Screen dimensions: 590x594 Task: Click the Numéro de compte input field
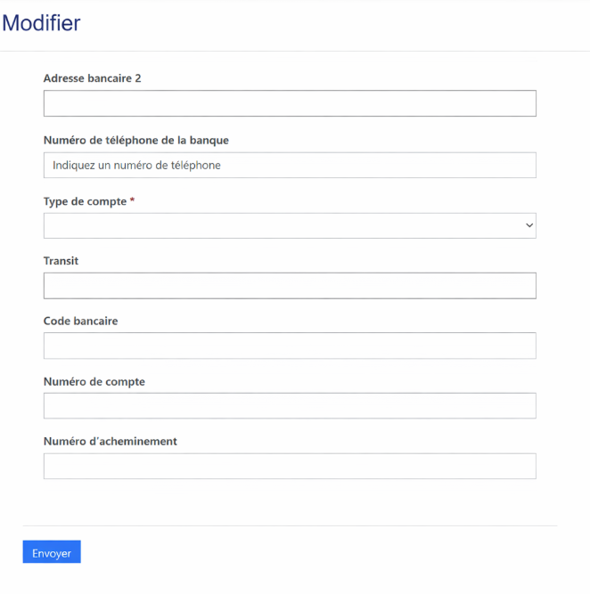click(x=290, y=406)
